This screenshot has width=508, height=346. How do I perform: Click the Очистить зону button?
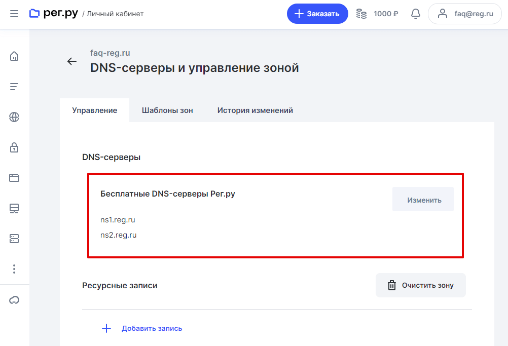[420, 285]
